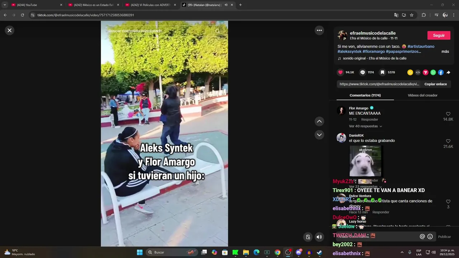Install app via address bar icon
The width and height of the screenshot is (459, 258).
(x=404, y=15)
